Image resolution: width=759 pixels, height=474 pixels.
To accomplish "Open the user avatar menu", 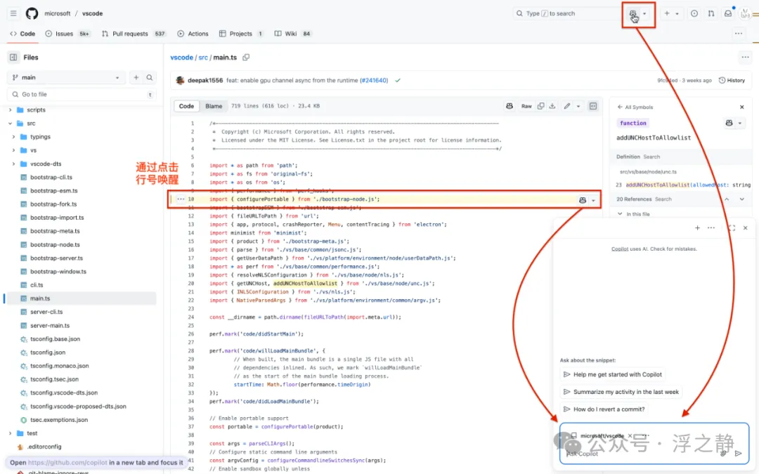I will [746, 13].
